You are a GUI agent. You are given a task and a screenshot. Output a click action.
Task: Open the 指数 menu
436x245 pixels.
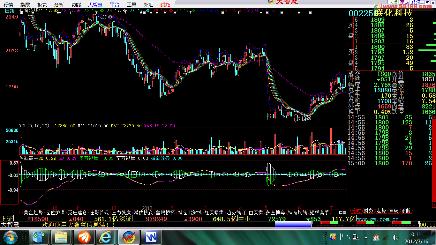(x=25, y=4)
